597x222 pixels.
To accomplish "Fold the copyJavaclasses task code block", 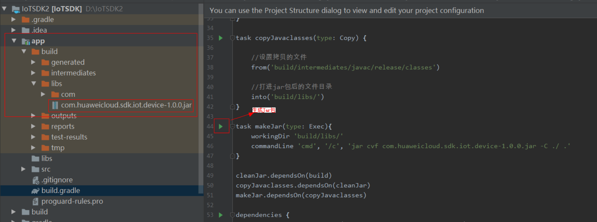I will point(232,38).
